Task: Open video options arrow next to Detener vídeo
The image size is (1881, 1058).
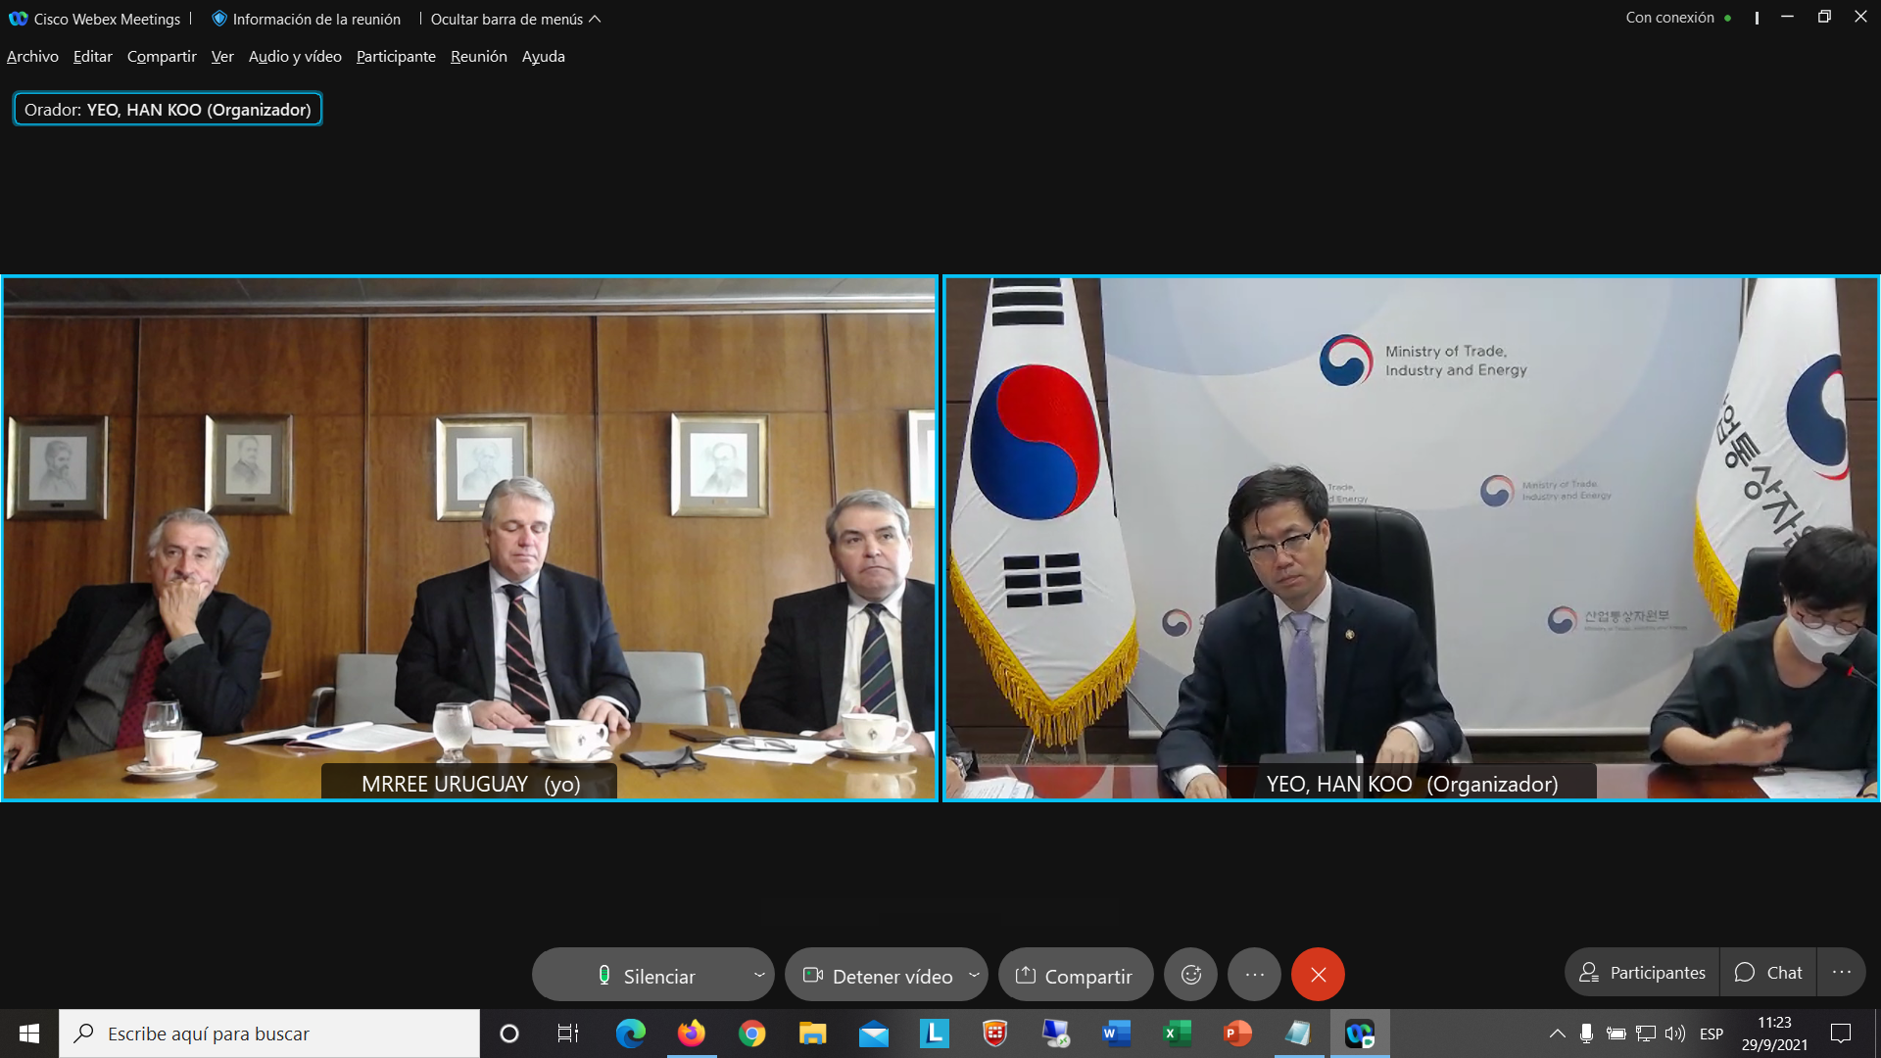Action: coord(974,975)
